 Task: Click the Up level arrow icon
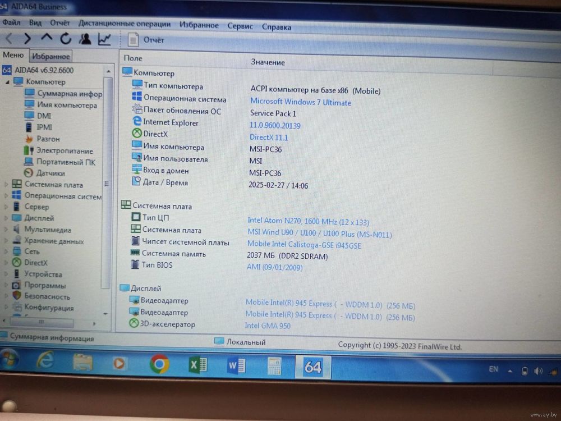click(47, 38)
